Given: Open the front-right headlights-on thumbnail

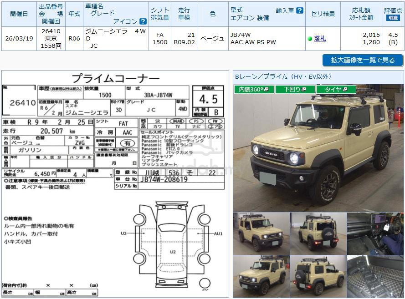Looking at the screenshot, I should click(x=261, y=277).
